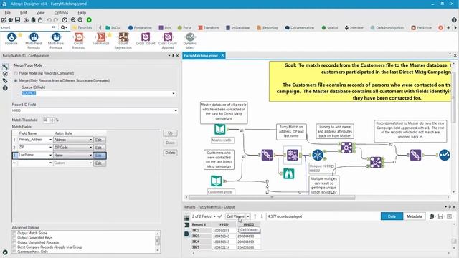This screenshot has width=459, height=258.
Task: Click Advanced Options list scrollbar
Action: click(158, 241)
